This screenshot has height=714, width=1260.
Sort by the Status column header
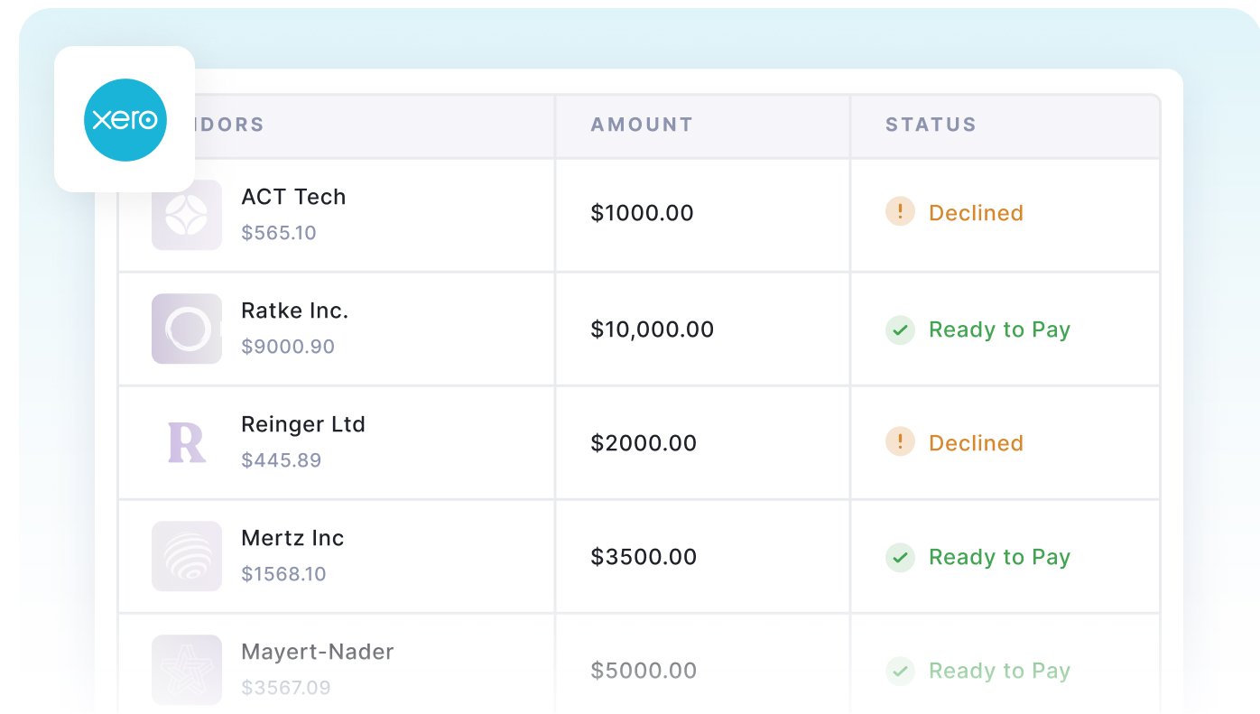tap(931, 125)
